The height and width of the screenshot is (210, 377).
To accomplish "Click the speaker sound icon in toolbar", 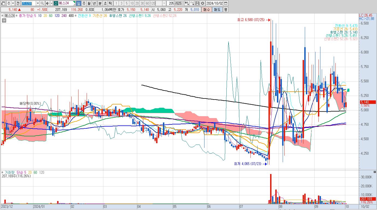I will tap(48, 3).
